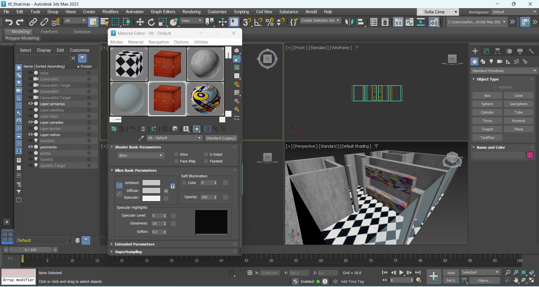Image resolution: width=539 pixels, height=287 pixels.
Task: Open the Standard Primitives dropdown
Action: point(504,71)
